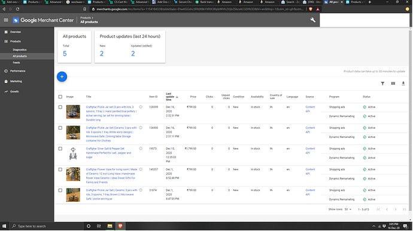The image size is (413, 231).
Task: Open the Show rows 50 dropdown
Action: click(x=348, y=210)
